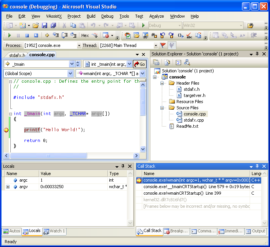Click the editor vertical scrollbar down arrow

pyautogui.click(x=143, y=149)
